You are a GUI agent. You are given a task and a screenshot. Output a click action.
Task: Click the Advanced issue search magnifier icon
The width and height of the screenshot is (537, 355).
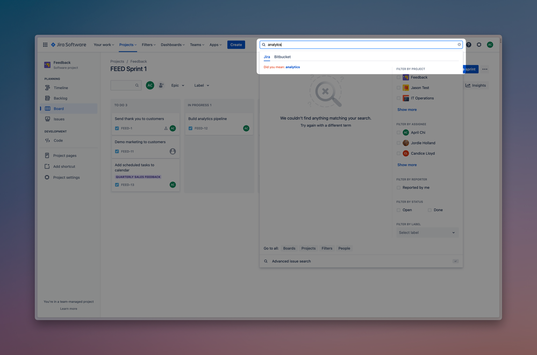click(266, 261)
